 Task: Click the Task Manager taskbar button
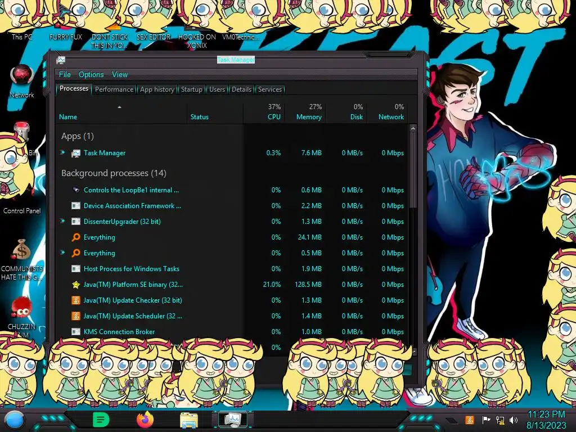[x=233, y=420]
